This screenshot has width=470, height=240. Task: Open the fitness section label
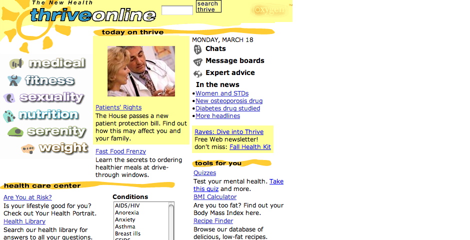[x=50, y=80]
